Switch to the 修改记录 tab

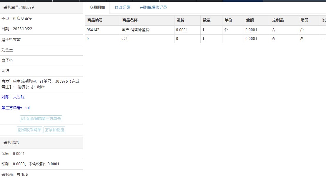(x=122, y=8)
